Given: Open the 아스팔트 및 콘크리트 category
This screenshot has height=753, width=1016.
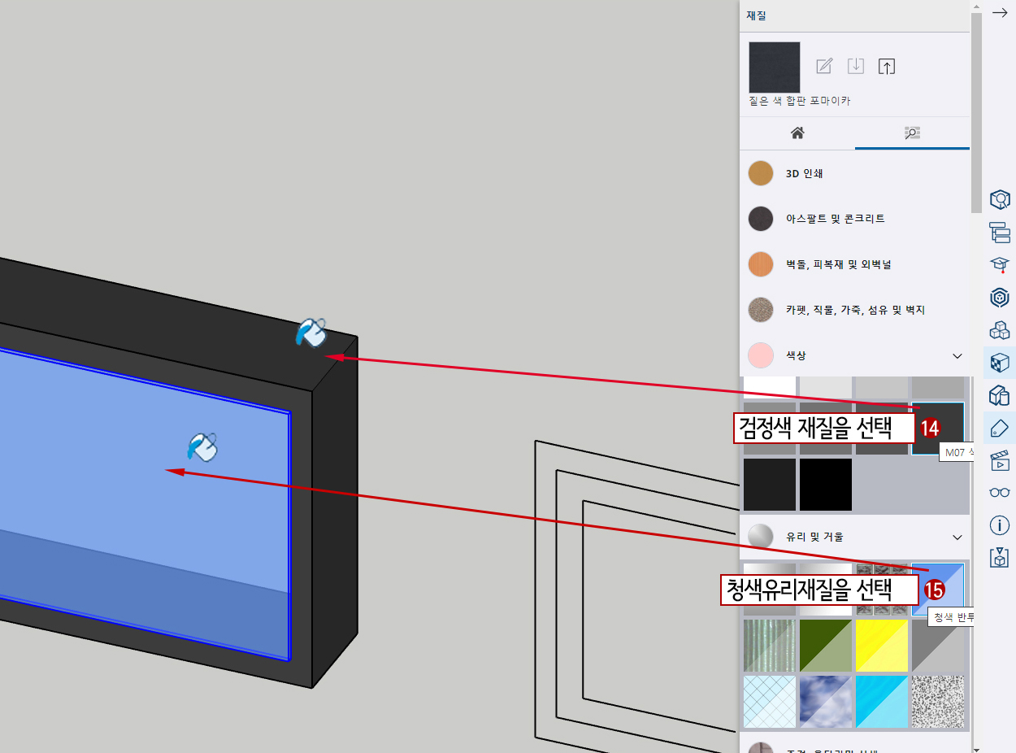Looking at the screenshot, I should click(x=855, y=219).
